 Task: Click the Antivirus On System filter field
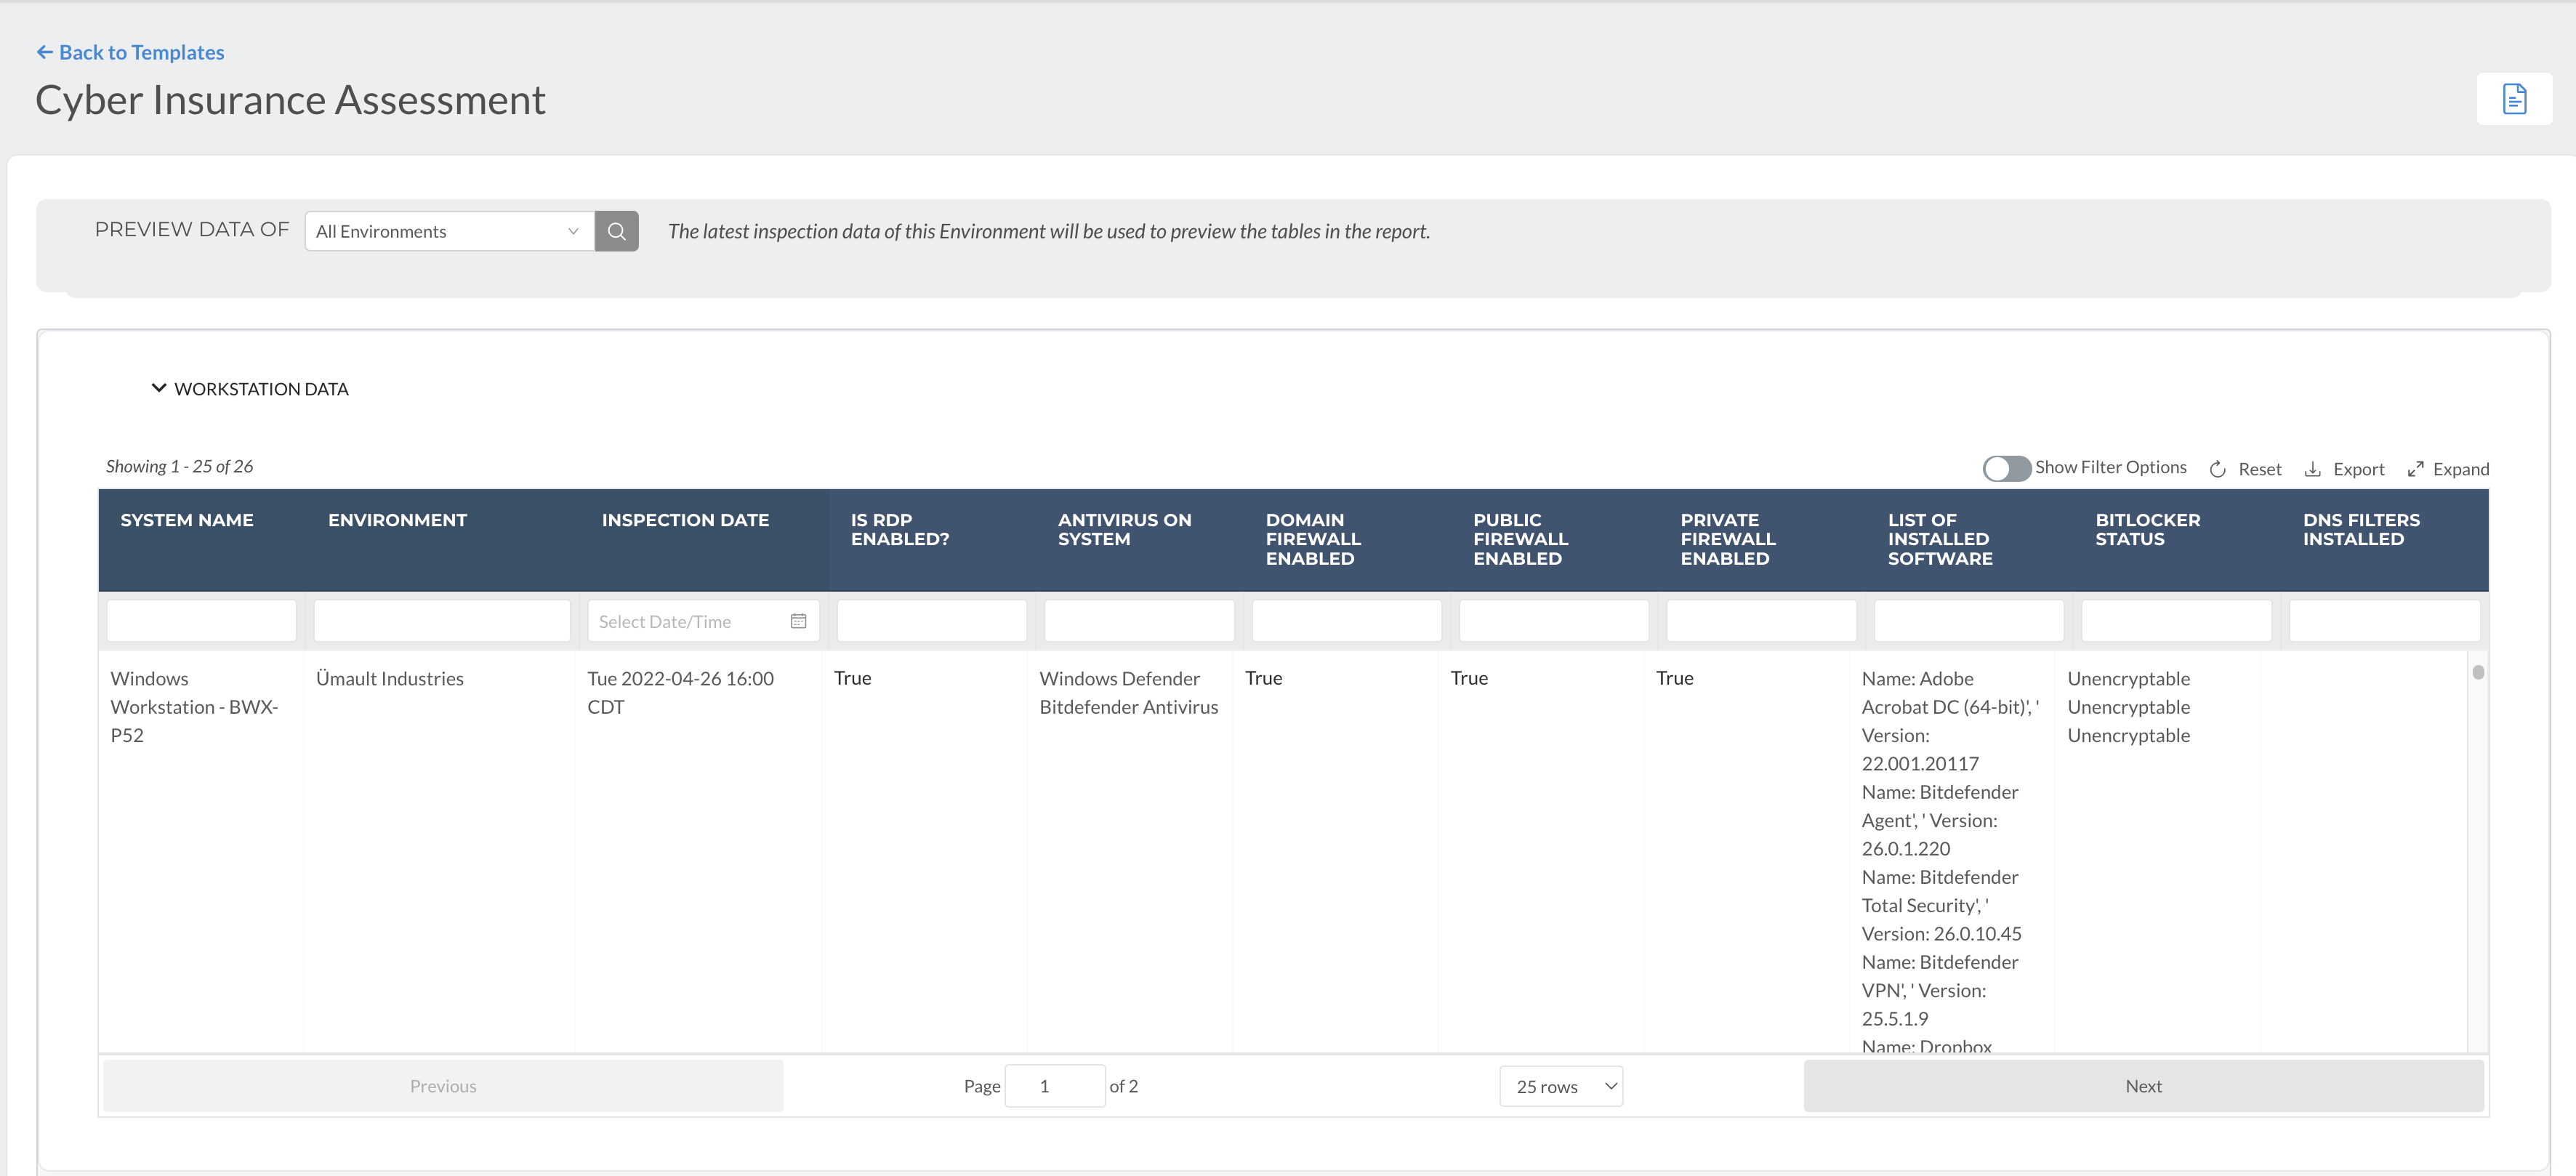point(1138,621)
